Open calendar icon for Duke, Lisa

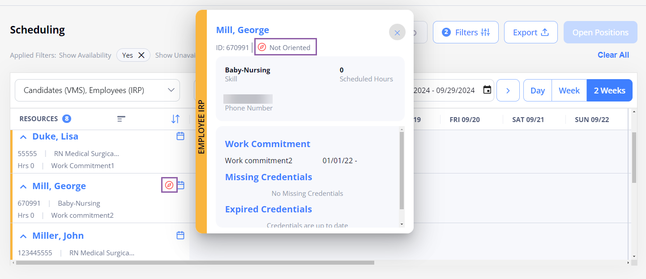click(x=180, y=136)
